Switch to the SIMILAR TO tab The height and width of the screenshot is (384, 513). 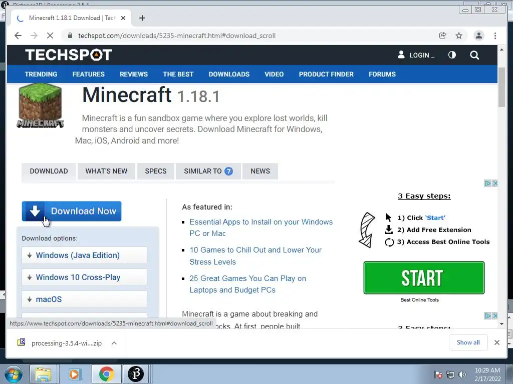pyautogui.click(x=208, y=171)
